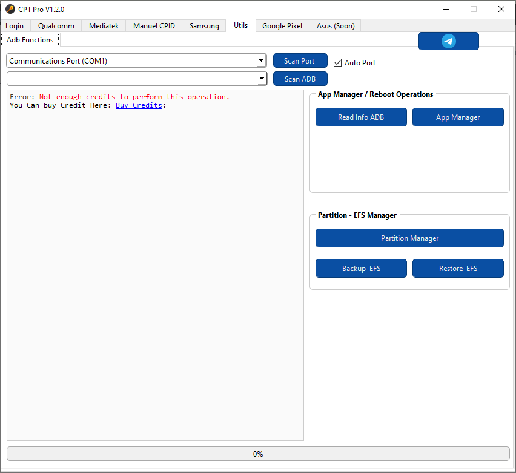Click Backup EFS
Screen dimensions: 516x473
pyautogui.click(x=361, y=268)
